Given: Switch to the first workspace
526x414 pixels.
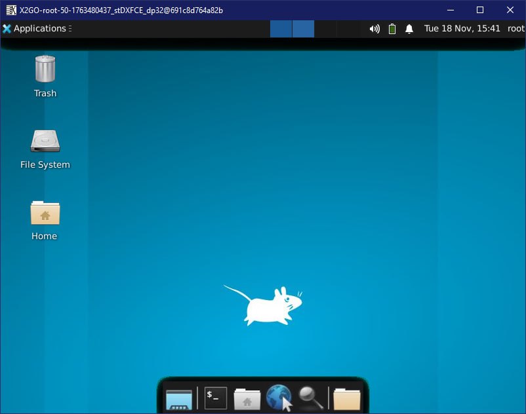Looking at the screenshot, I should 281,29.
